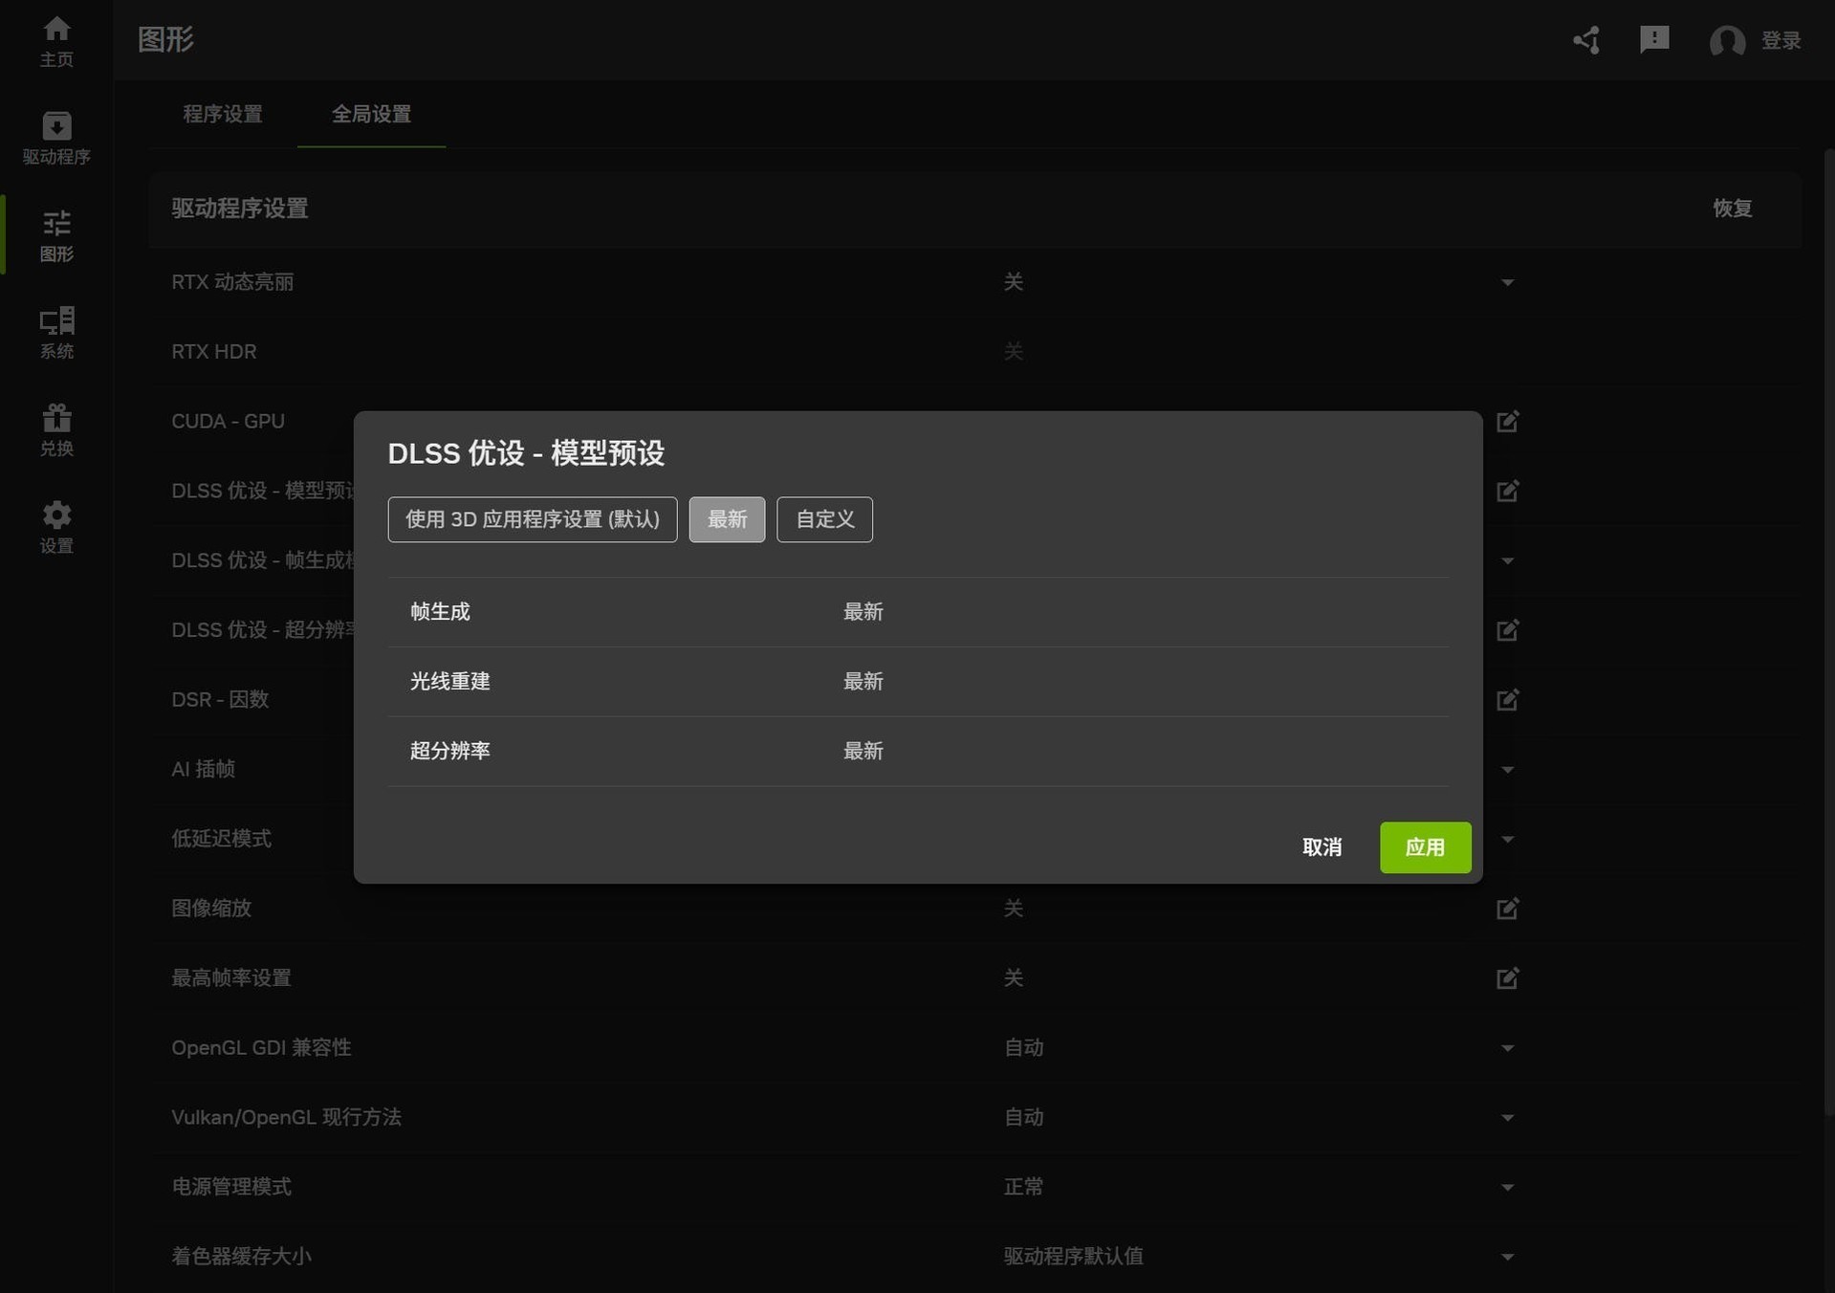This screenshot has height=1293, width=1835.
Task: Switch to the 全局设置 tab
Action: click(371, 114)
